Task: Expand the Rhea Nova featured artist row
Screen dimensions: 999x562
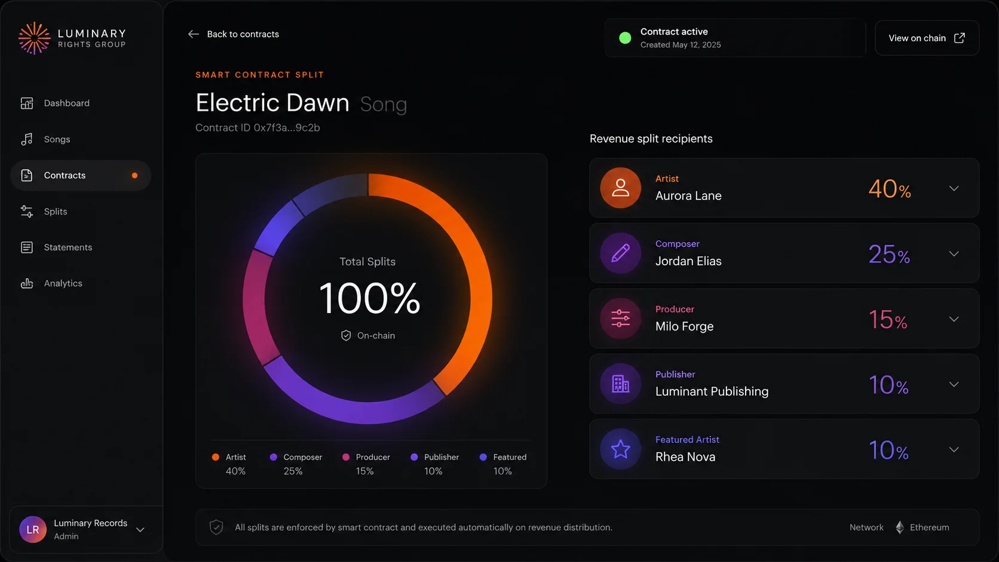Action: (954, 450)
